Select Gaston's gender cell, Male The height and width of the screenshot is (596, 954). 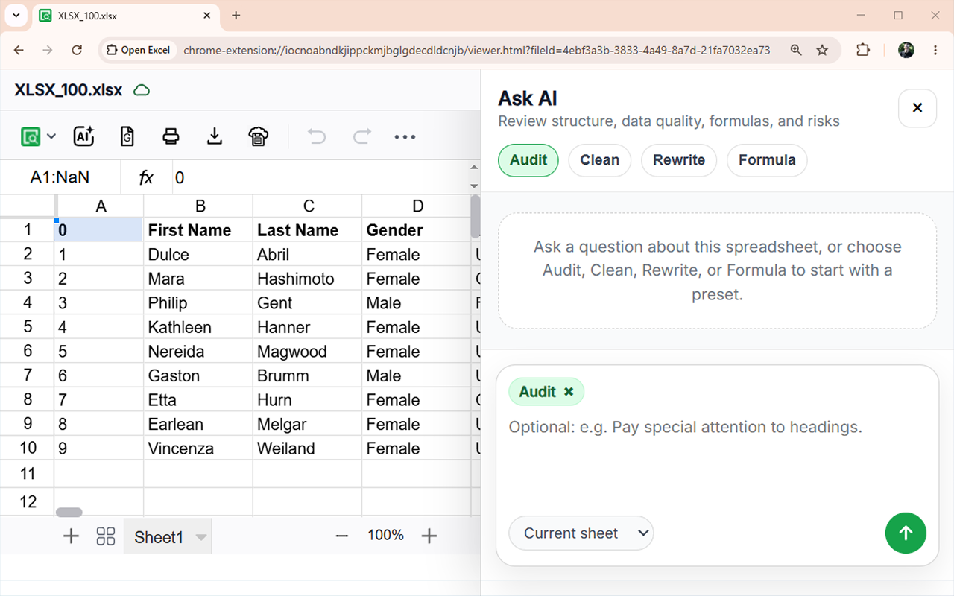pyautogui.click(x=417, y=375)
